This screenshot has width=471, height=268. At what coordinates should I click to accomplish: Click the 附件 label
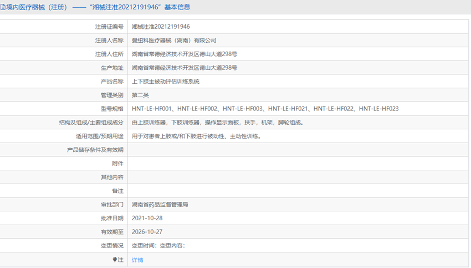tap(117, 163)
